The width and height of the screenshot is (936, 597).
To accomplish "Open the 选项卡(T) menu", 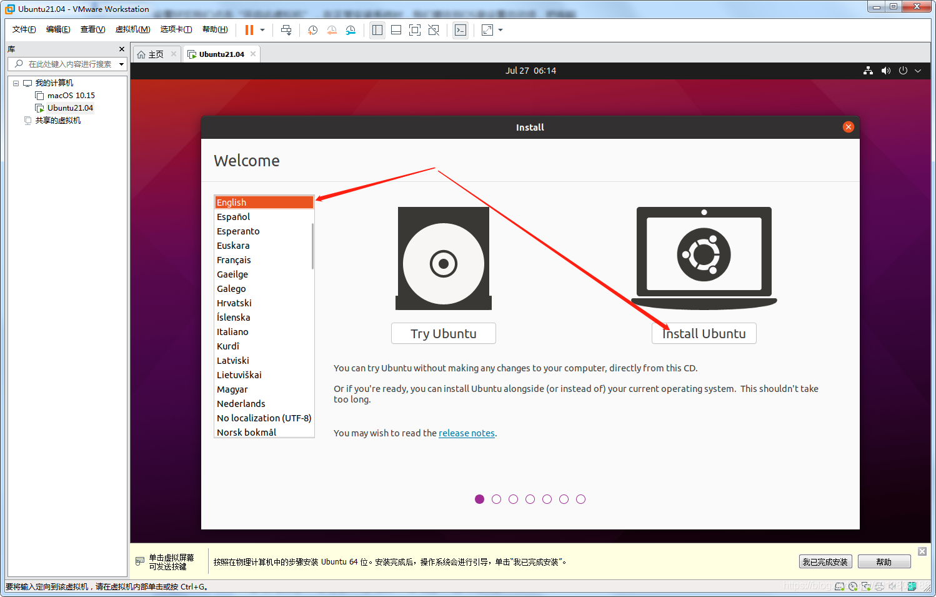I will (176, 29).
